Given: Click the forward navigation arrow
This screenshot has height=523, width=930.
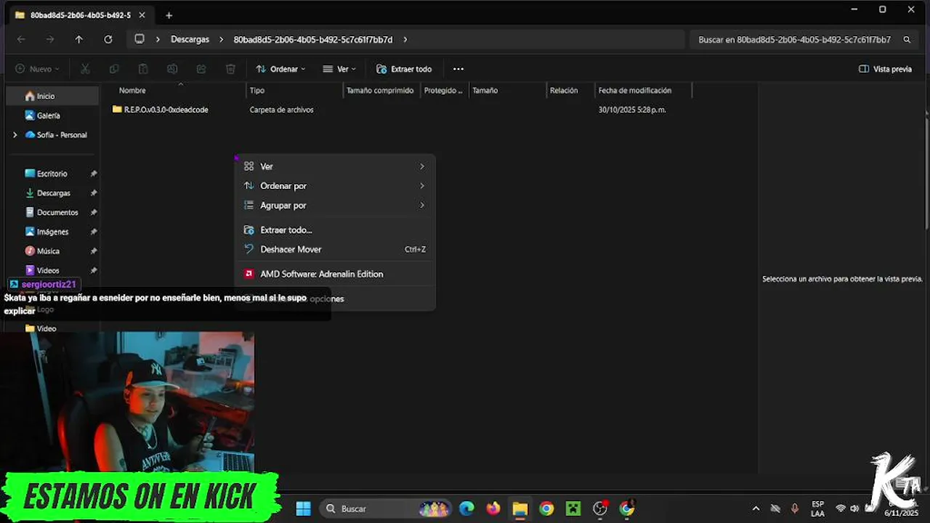Looking at the screenshot, I should tap(50, 39).
